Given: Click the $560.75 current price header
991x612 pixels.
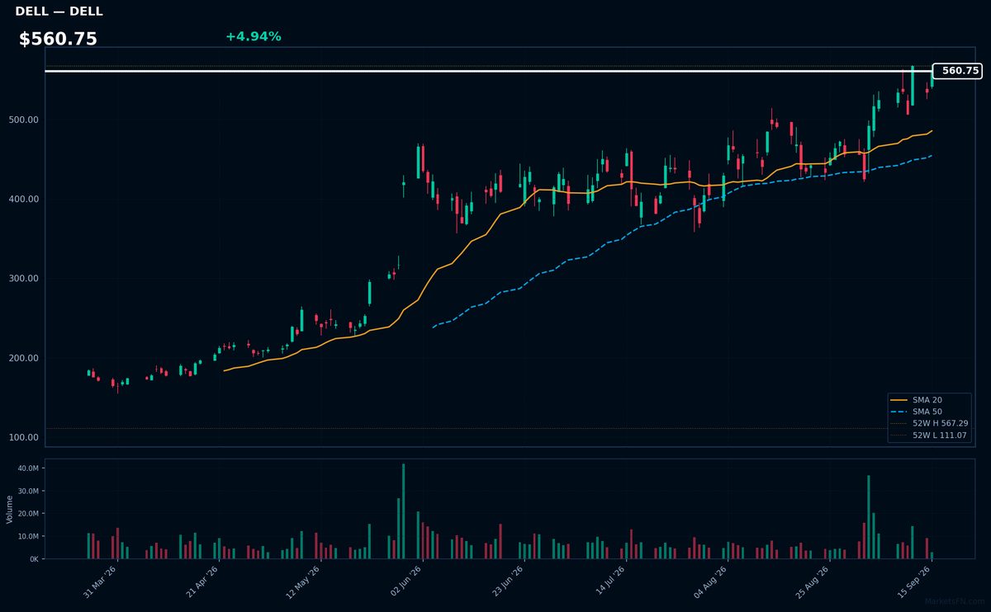Looking at the screenshot, I should [58, 39].
